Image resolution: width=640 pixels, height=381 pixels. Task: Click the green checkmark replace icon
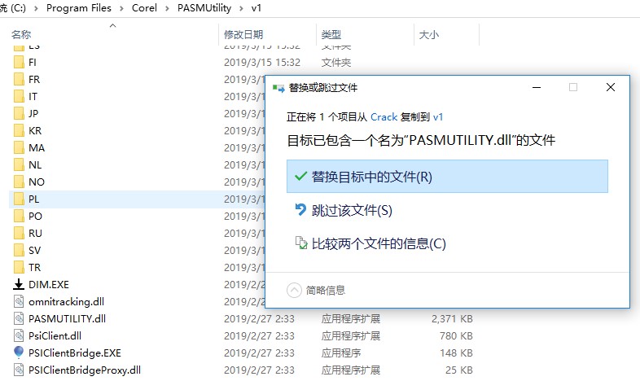click(x=300, y=177)
